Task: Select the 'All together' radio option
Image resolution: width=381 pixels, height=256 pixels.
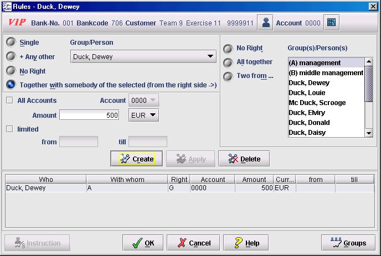Action: tap(228, 62)
